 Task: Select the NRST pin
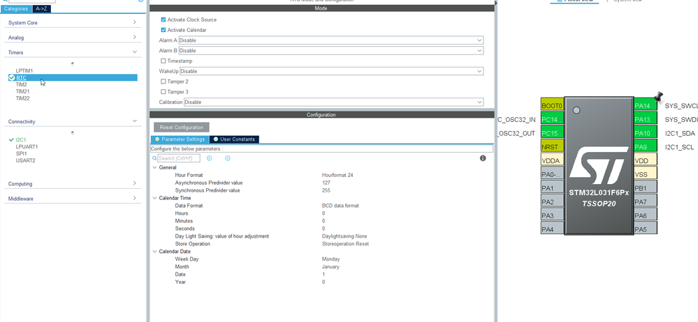[x=553, y=146]
